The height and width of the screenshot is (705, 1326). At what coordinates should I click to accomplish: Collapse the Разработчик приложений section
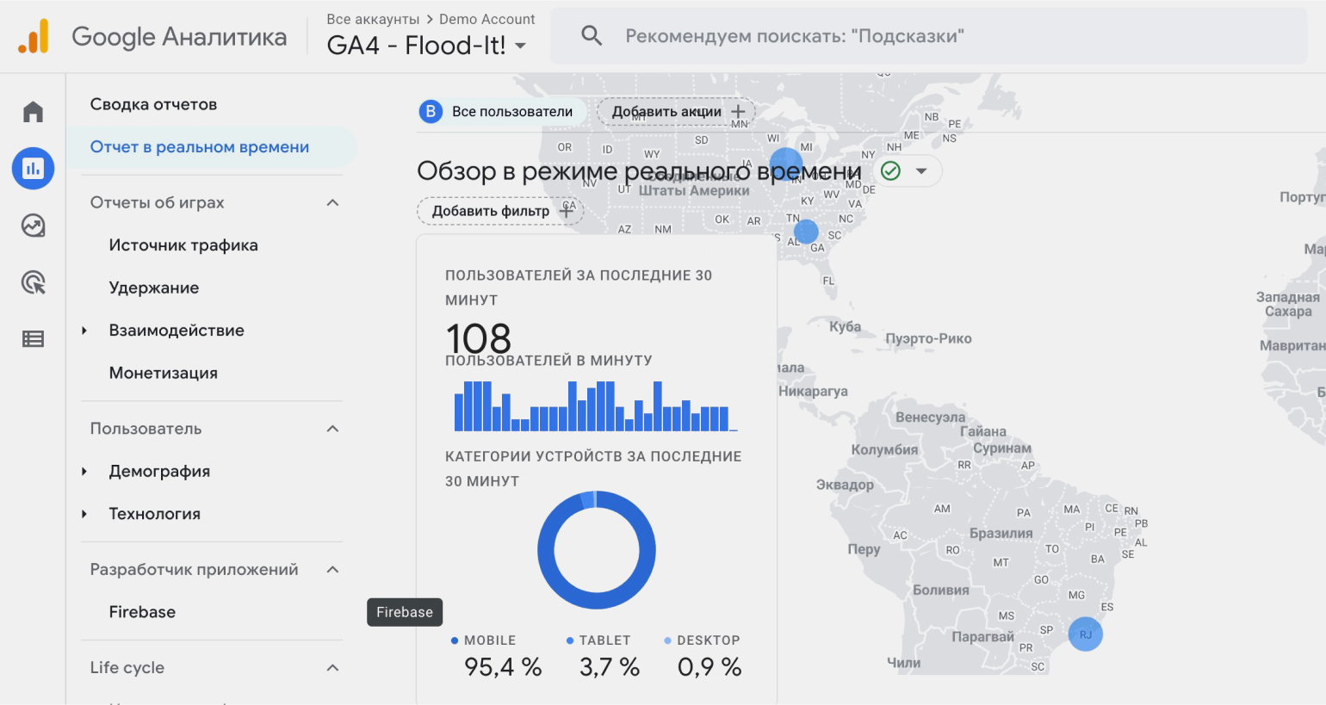pyautogui.click(x=333, y=570)
